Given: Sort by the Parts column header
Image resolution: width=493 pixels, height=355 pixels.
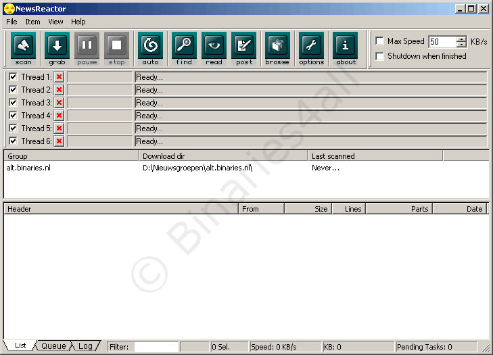Looking at the screenshot, I should pyautogui.click(x=399, y=209).
